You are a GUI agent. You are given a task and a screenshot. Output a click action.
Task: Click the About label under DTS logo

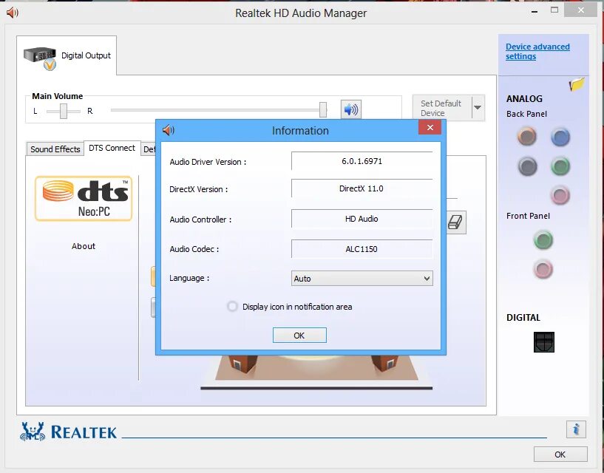click(84, 246)
